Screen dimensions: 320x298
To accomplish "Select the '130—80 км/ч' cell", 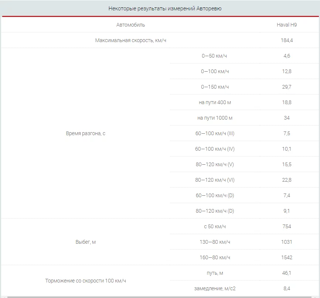I will pyautogui.click(x=215, y=242).
